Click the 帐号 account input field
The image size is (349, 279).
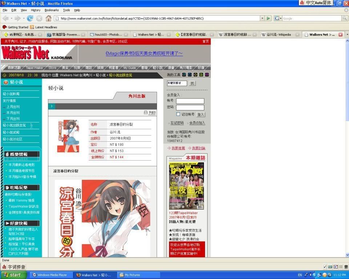(190, 101)
